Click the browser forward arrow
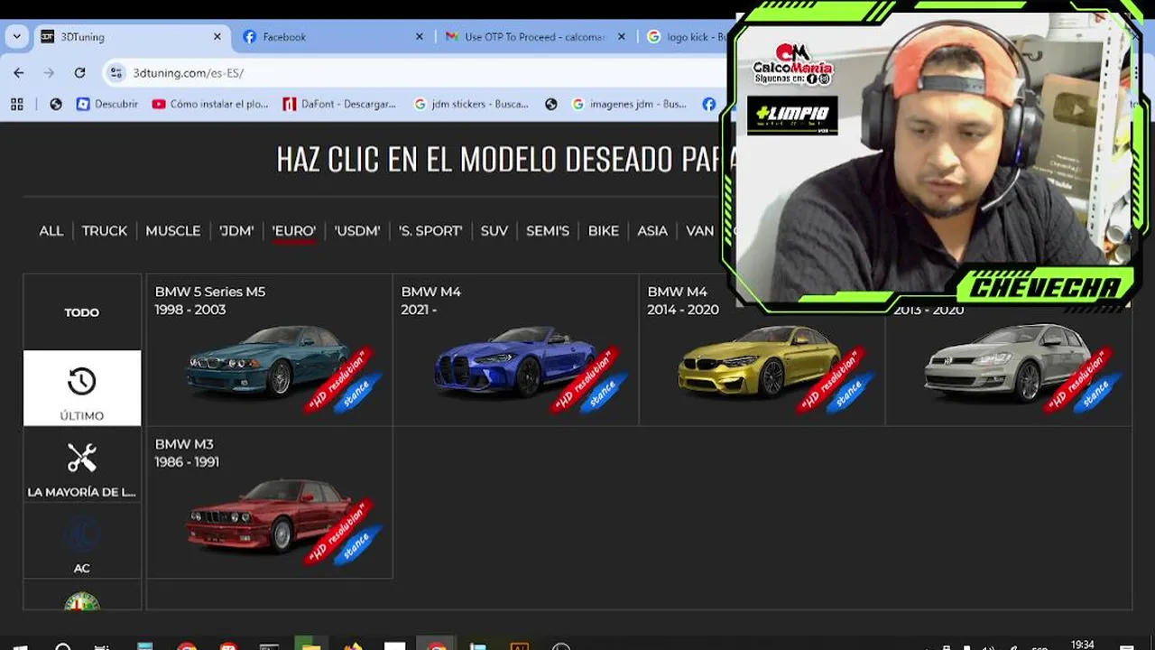This screenshot has width=1155, height=650. point(49,73)
